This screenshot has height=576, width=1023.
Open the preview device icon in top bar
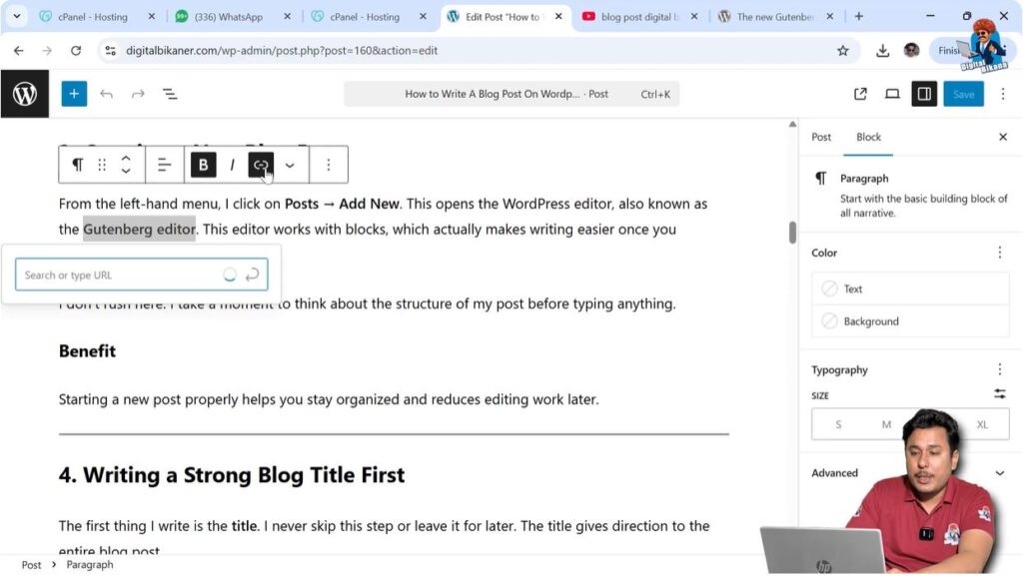892,93
